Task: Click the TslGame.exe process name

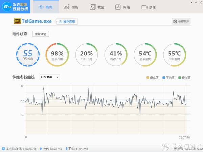Action: 37,21
